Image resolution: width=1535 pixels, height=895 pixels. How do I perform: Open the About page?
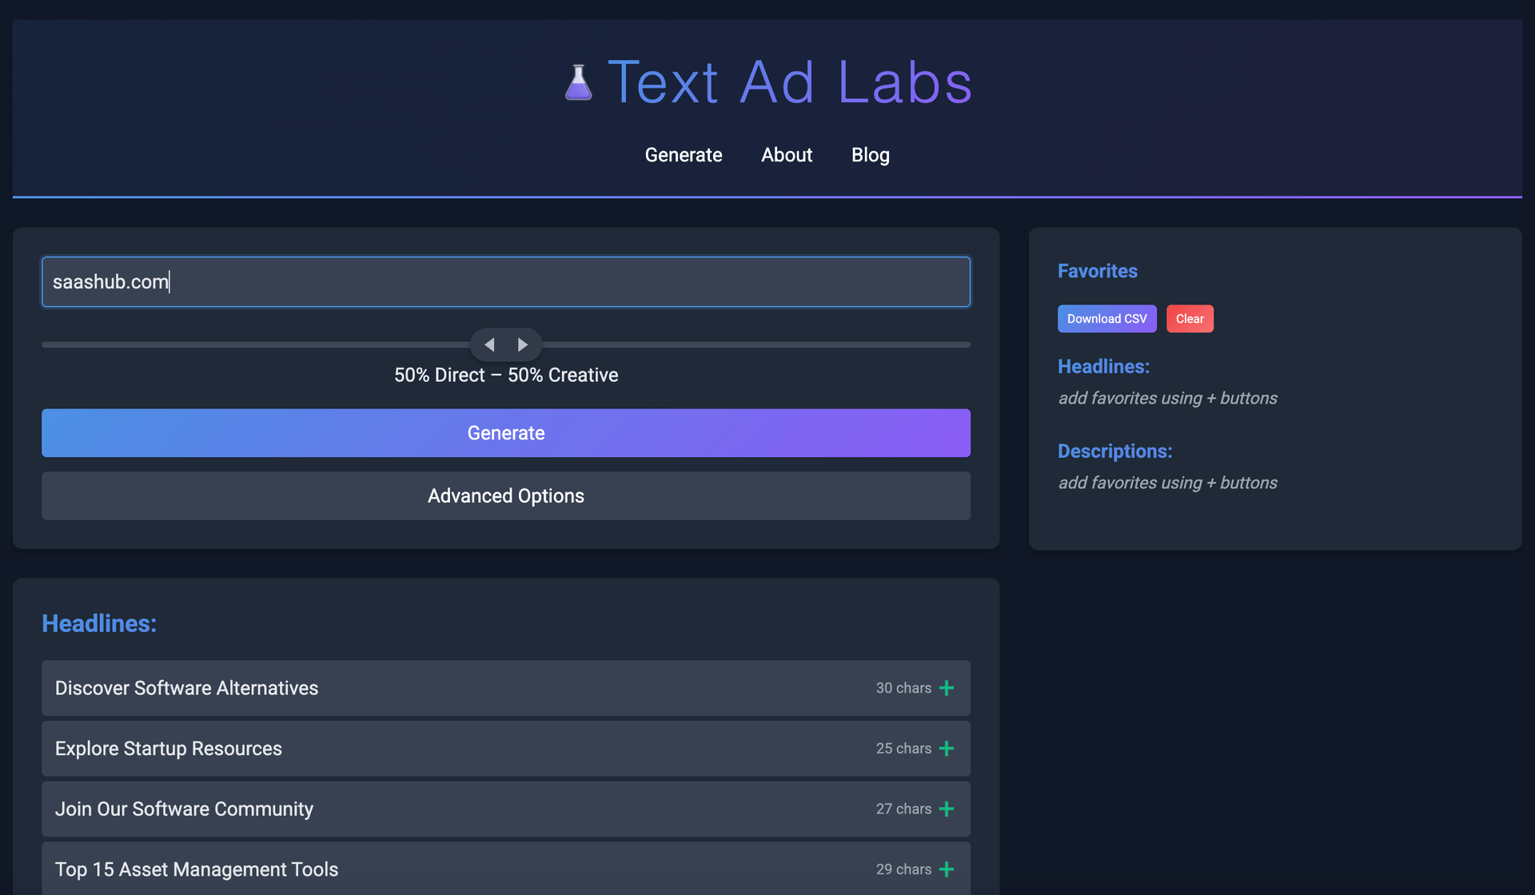coord(787,155)
